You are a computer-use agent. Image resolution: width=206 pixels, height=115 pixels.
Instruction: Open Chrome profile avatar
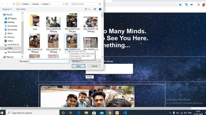pyautogui.click(x=203, y=5)
